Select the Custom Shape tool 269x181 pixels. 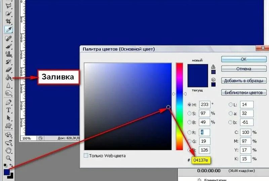point(8,126)
